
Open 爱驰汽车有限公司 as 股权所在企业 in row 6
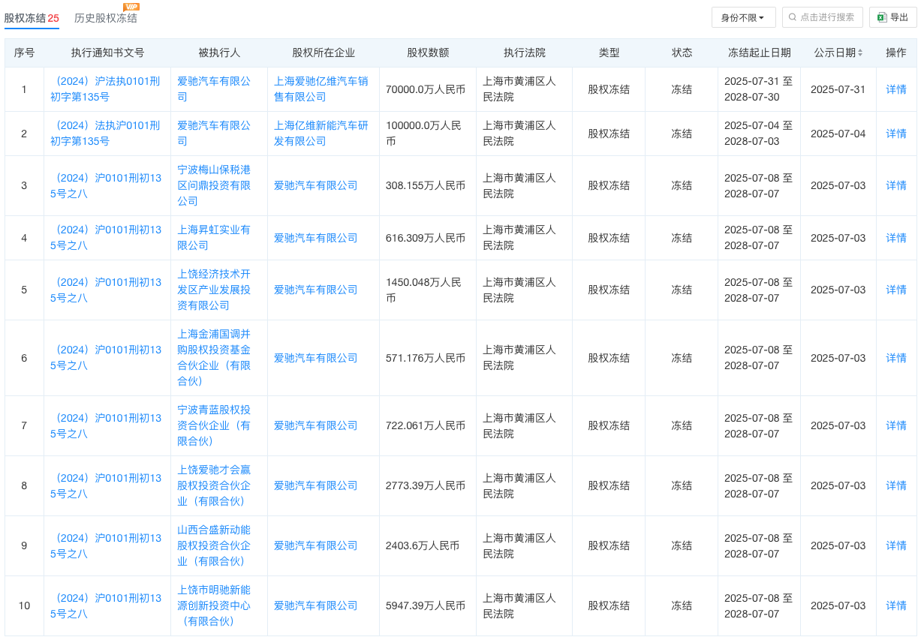[x=316, y=358]
